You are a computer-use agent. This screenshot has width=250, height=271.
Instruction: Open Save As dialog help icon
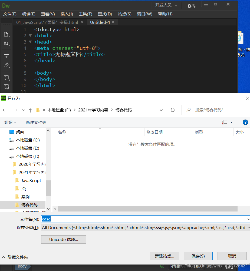pyautogui.click(x=245, y=122)
